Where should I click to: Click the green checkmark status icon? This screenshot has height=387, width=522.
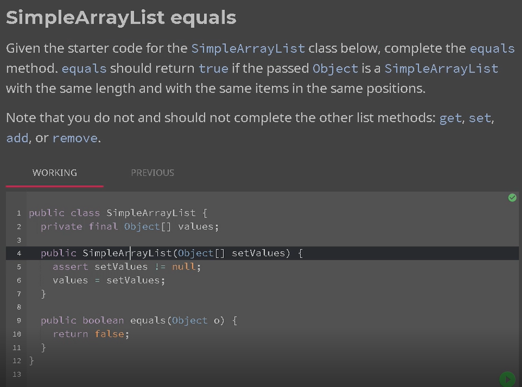coord(512,197)
